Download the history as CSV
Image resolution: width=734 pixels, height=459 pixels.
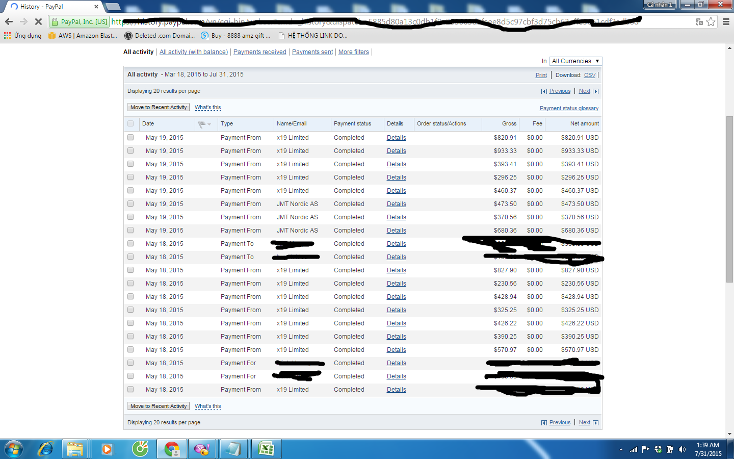click(590, 75)
